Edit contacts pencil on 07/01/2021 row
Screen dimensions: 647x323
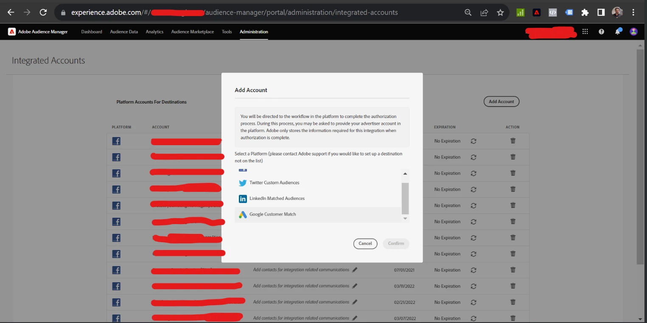point(355,270)
